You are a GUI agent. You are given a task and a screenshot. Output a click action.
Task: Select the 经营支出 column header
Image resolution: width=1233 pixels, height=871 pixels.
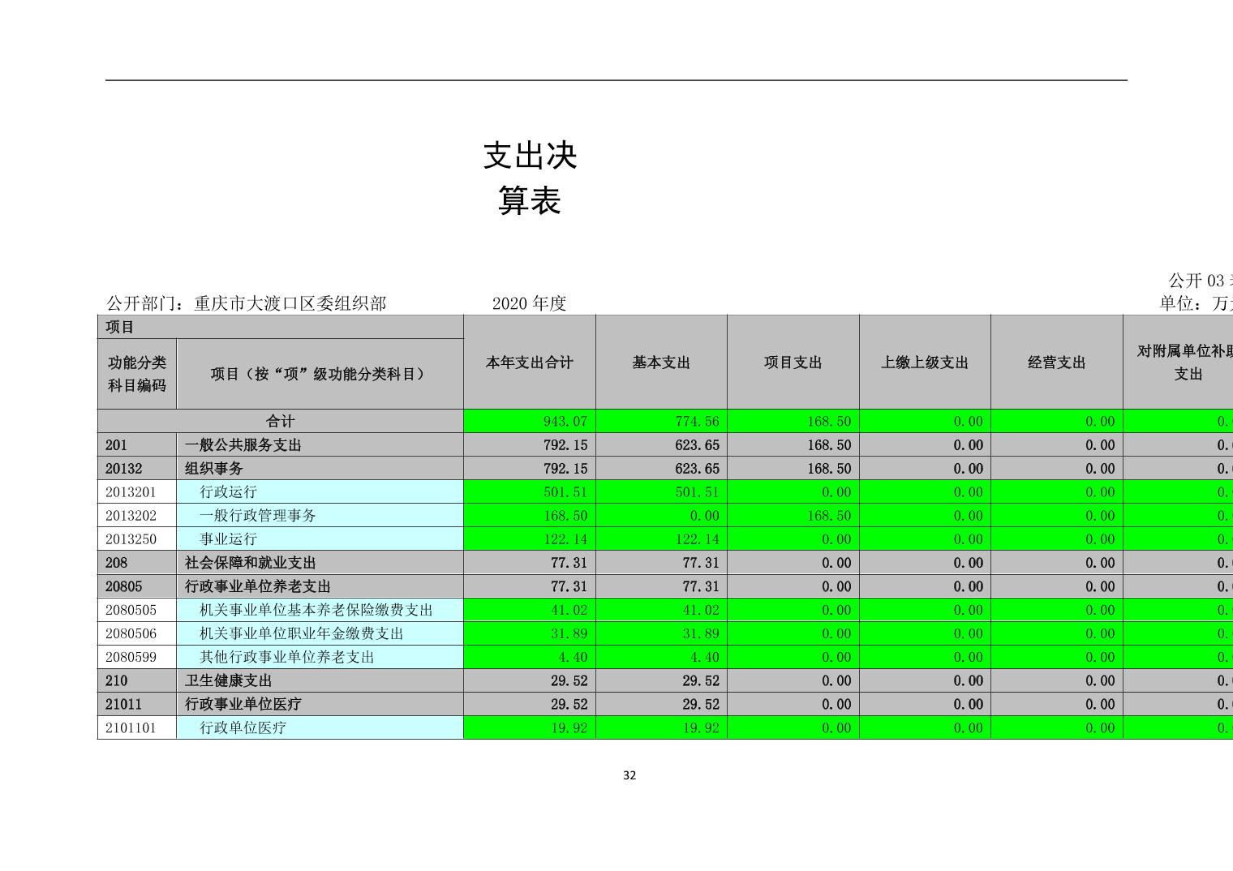1056,363
